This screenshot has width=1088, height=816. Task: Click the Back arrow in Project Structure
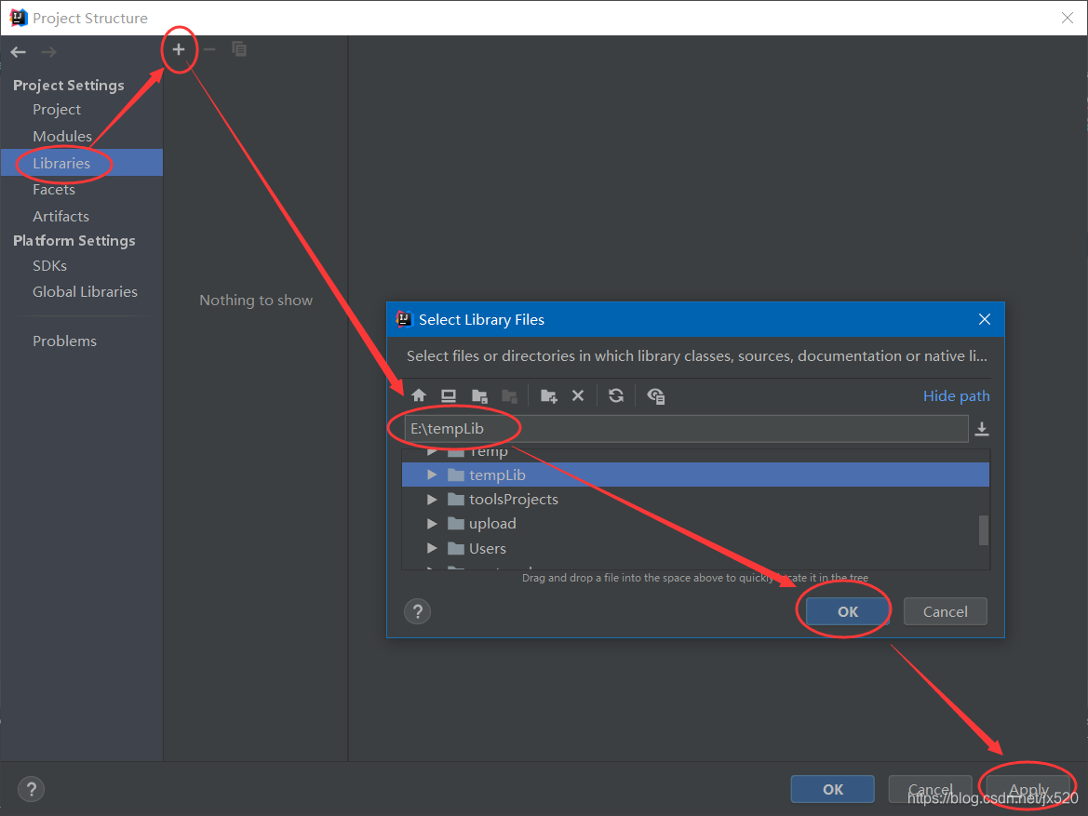[19, 52]
